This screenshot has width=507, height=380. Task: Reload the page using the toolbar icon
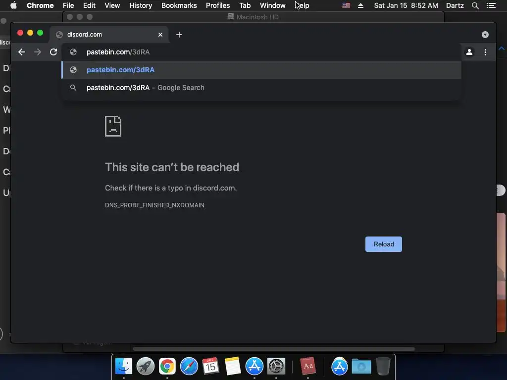click(53, 52)
